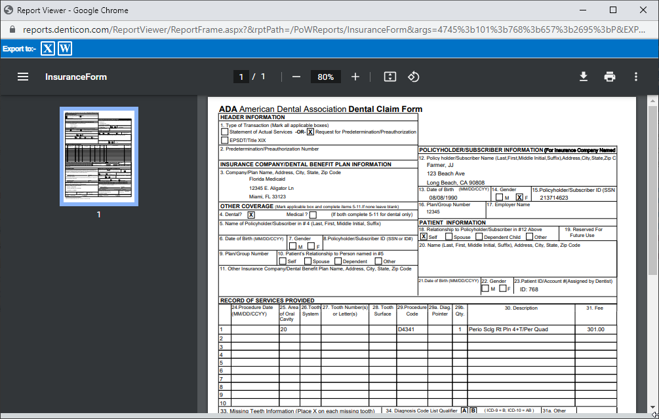This screenshot has height=419, width=659.
Task: Export the report to Word
Action: [64, 48]
